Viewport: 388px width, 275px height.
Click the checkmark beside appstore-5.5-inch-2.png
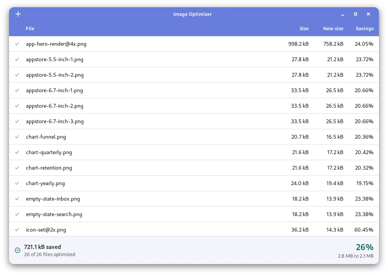[17, 75]
